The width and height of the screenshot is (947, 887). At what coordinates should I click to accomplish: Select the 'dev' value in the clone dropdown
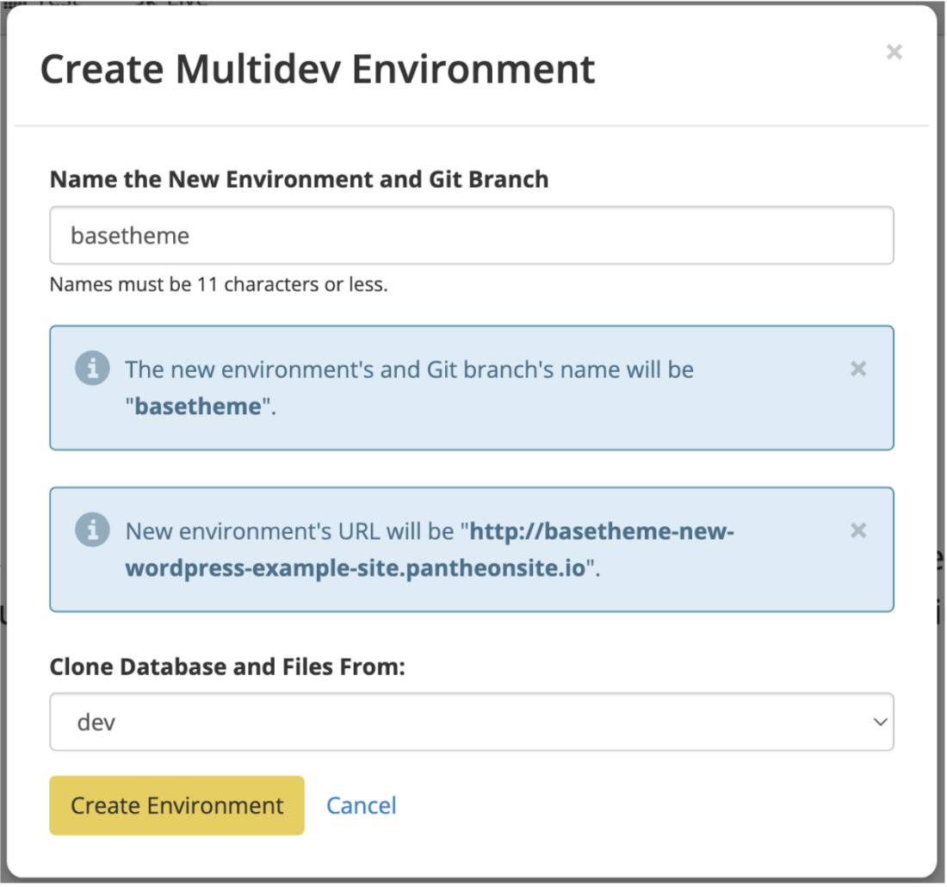pyautogui.click(x=96, y=723)
